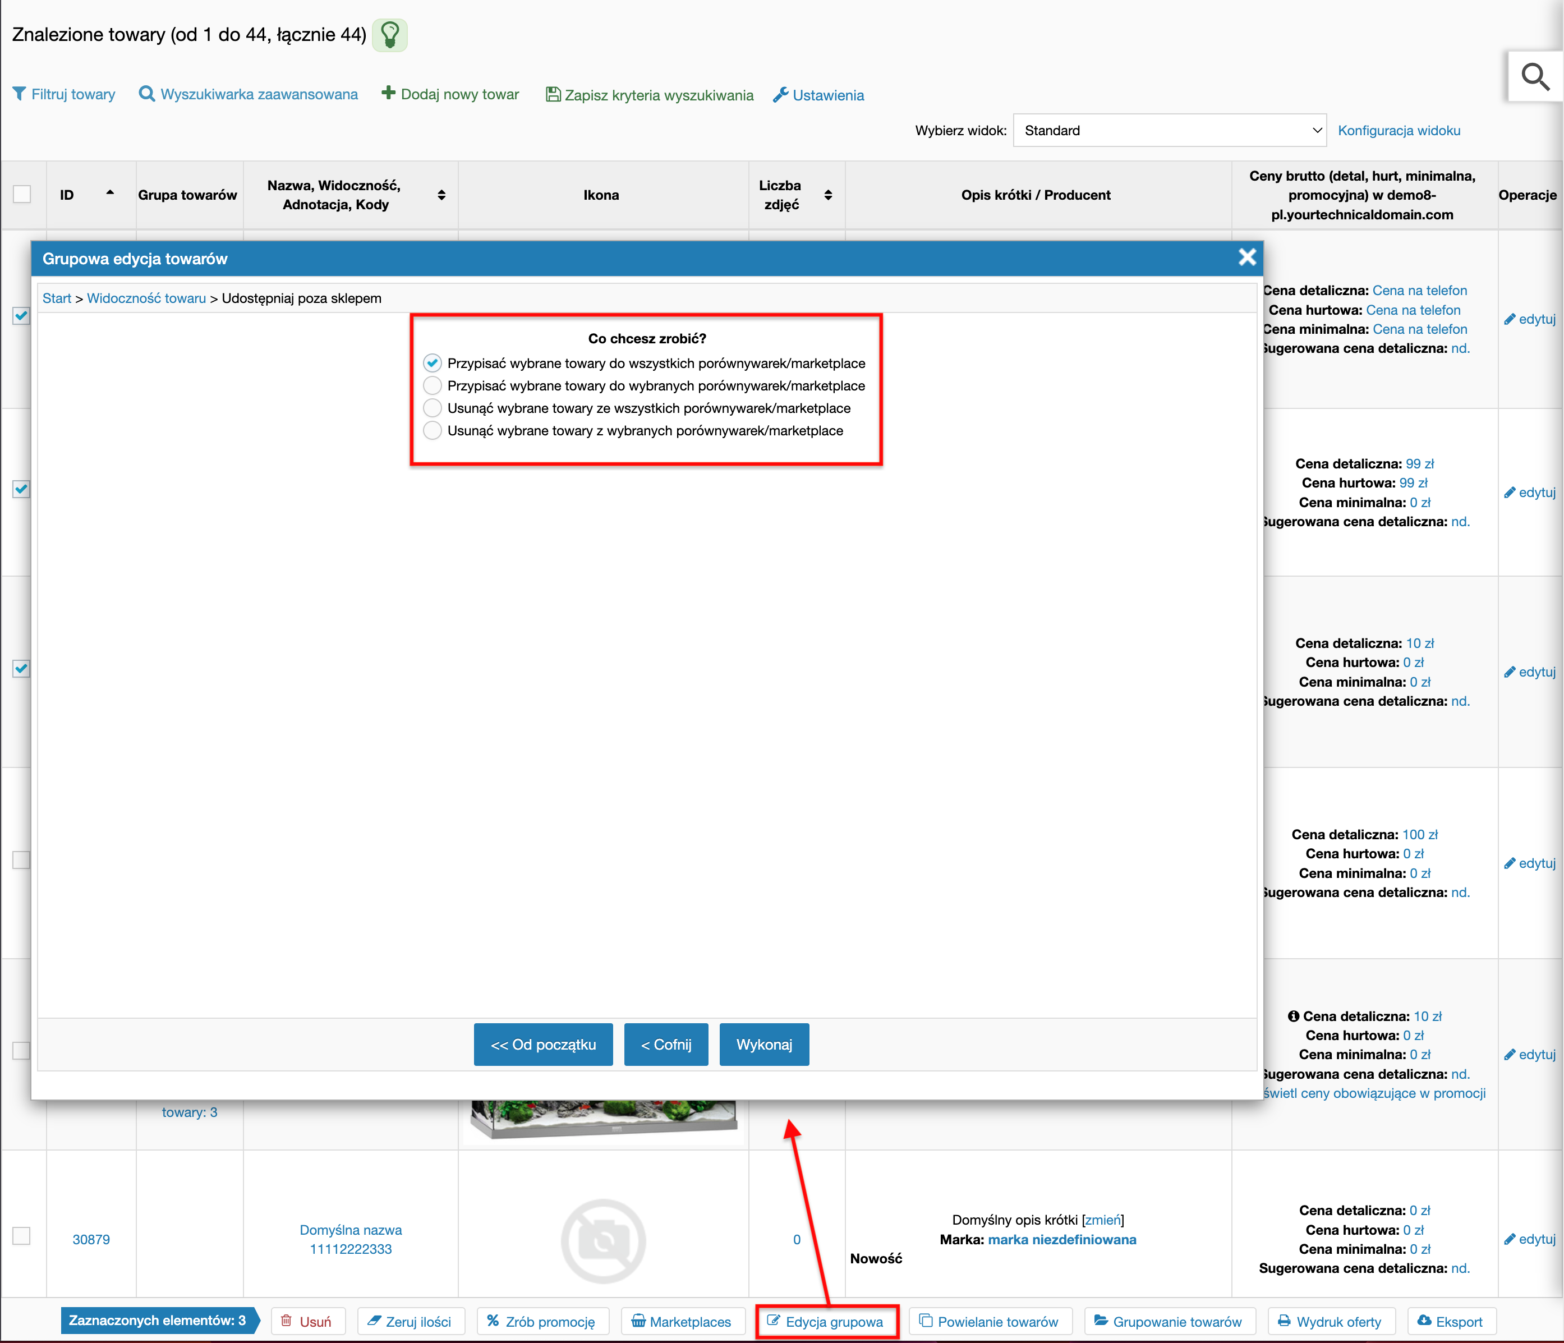This screenshot has height=1343, width=1564.
Task: Click the Wykonaj button to confirm
Action: point(762,1044)
